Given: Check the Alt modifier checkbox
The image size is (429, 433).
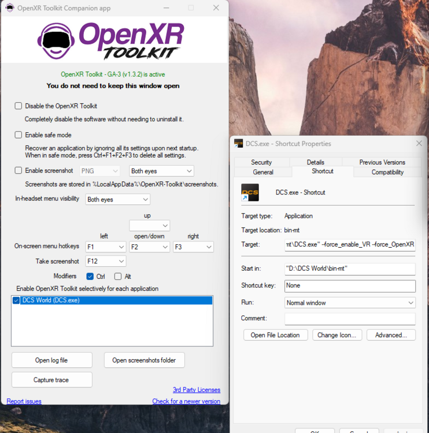Looking at the screenshot, I should pos(118,277).
